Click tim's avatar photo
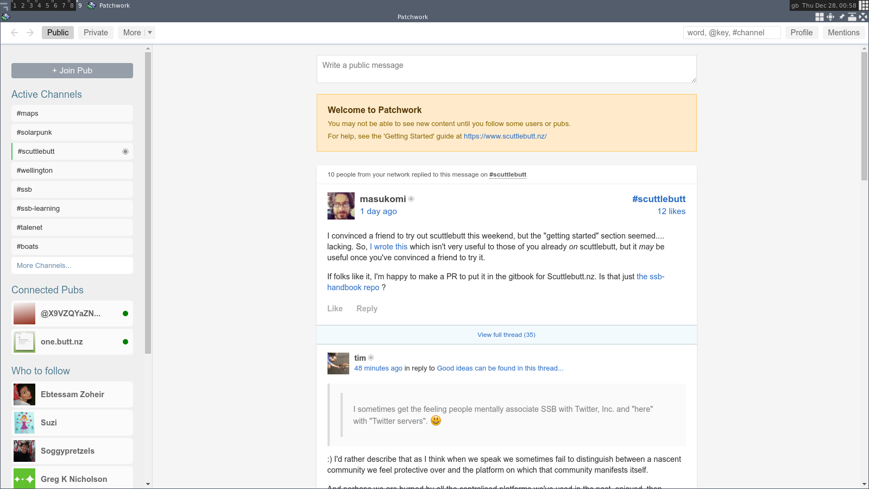This screenshot has height=489, width=869. point(338,363)
